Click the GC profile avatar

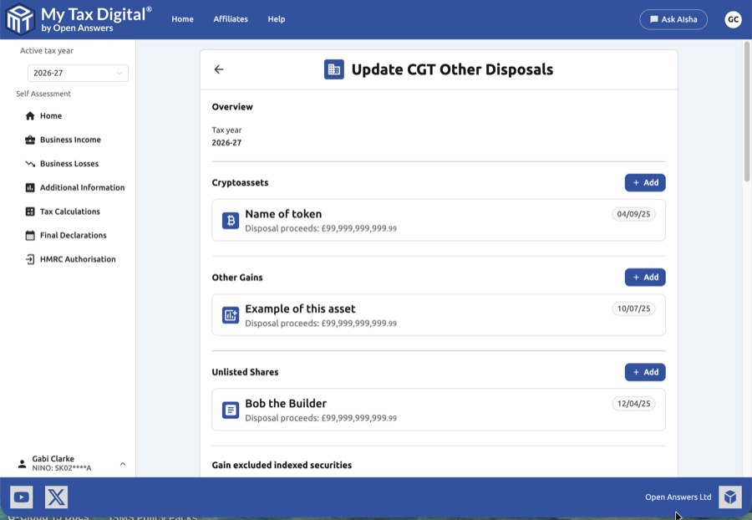coord(733,18)
